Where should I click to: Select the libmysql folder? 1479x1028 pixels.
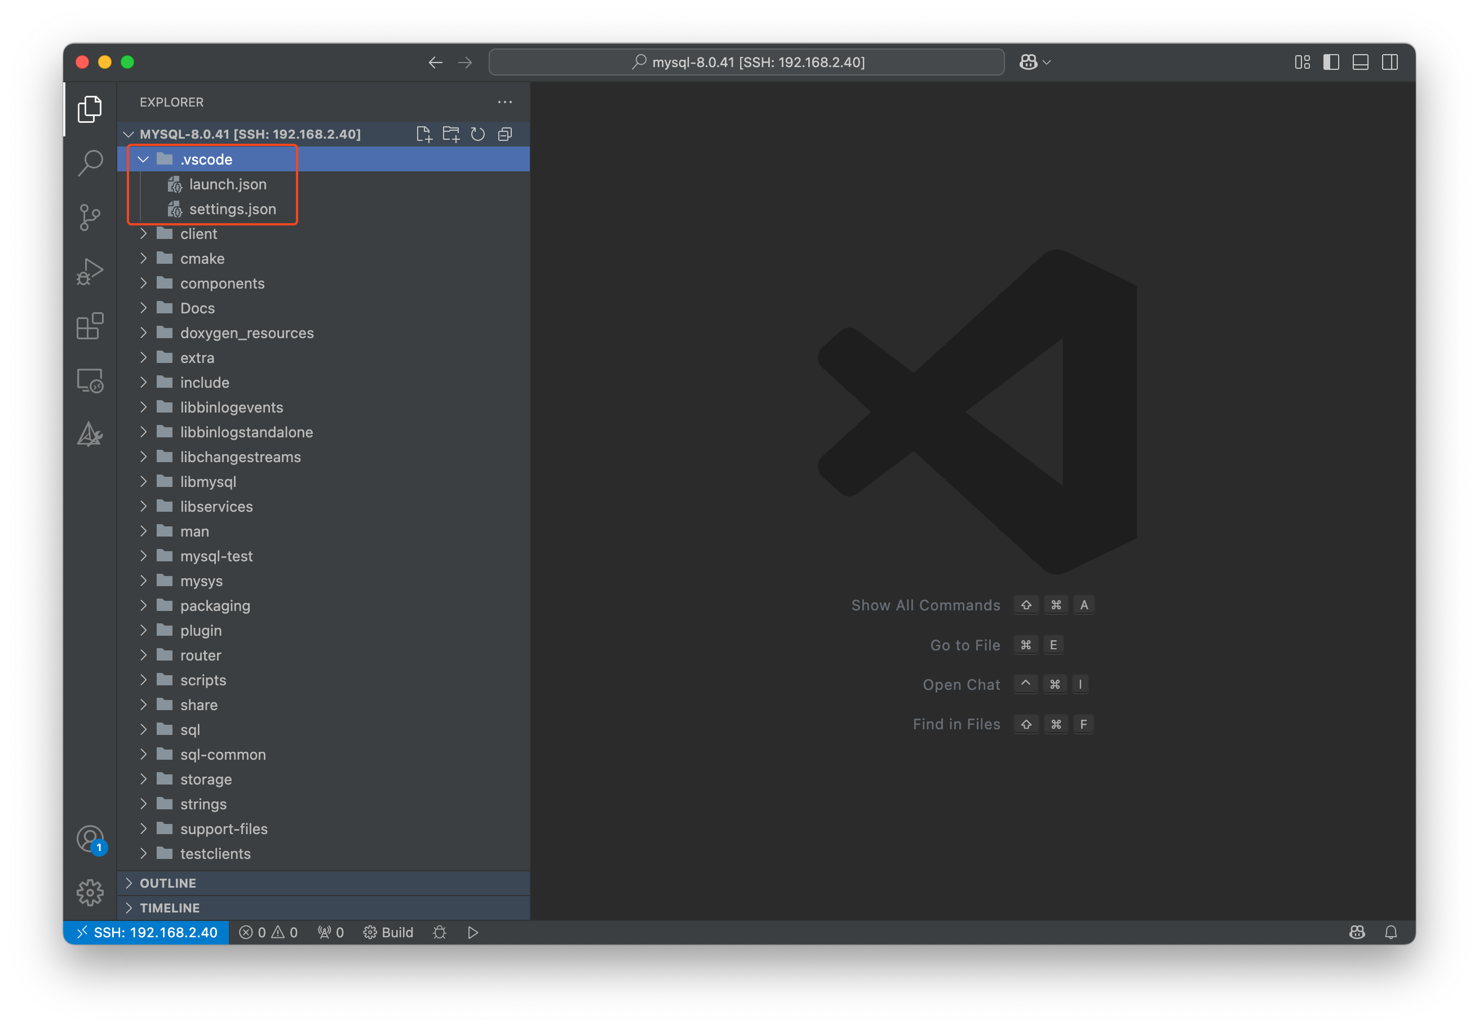click(324, 482)
